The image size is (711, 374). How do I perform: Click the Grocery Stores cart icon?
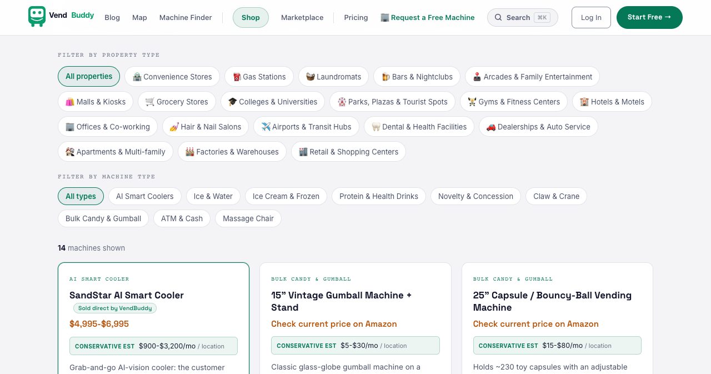pyautogui.click(x=150, y=102)
